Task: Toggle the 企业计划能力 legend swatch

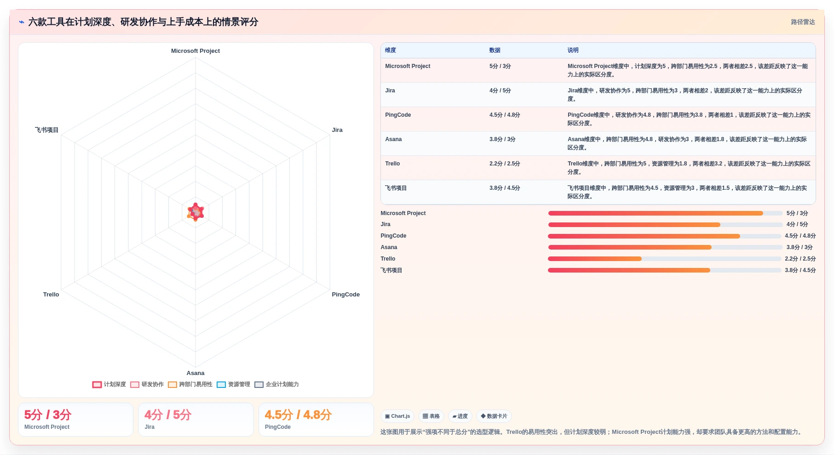Action: (x=259, y=385)
